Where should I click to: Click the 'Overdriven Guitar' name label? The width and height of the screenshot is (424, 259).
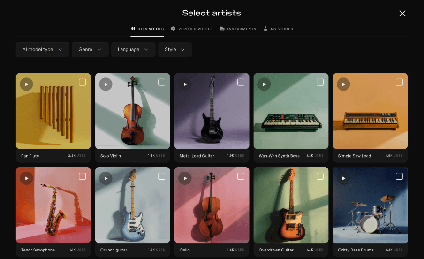click(x=276, y=250)
